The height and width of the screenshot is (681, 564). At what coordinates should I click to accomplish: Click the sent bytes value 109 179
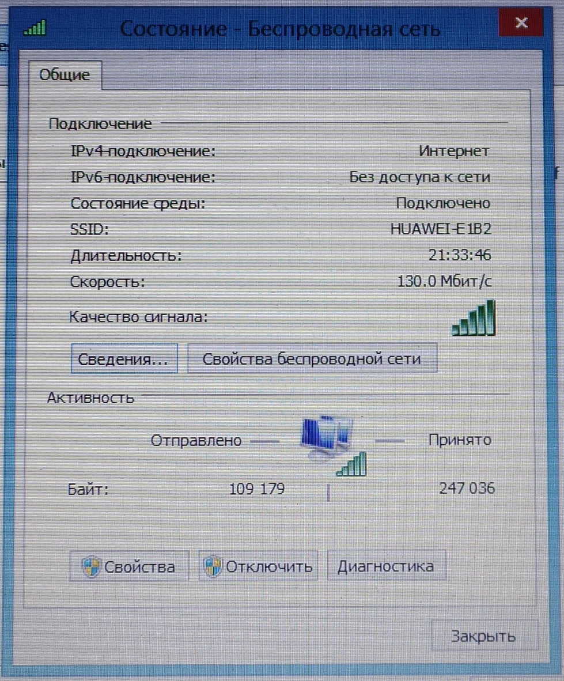point(256,489)
